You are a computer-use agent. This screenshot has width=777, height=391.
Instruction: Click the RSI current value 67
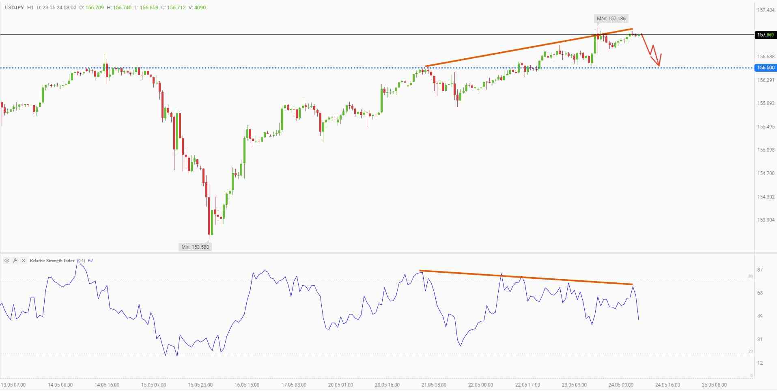point(90,261)
